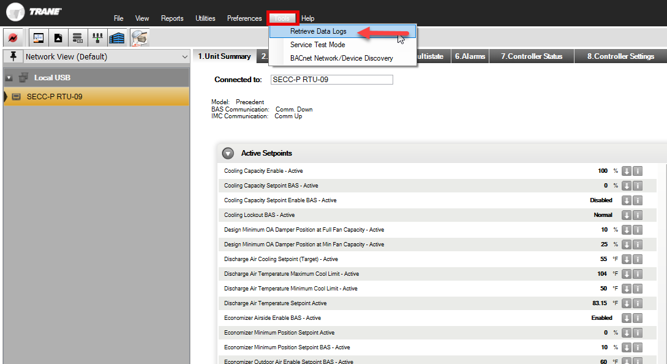Choose Retrieve Data Logs from Tools menu
The image size is (667, 364).
click(343, 31)
